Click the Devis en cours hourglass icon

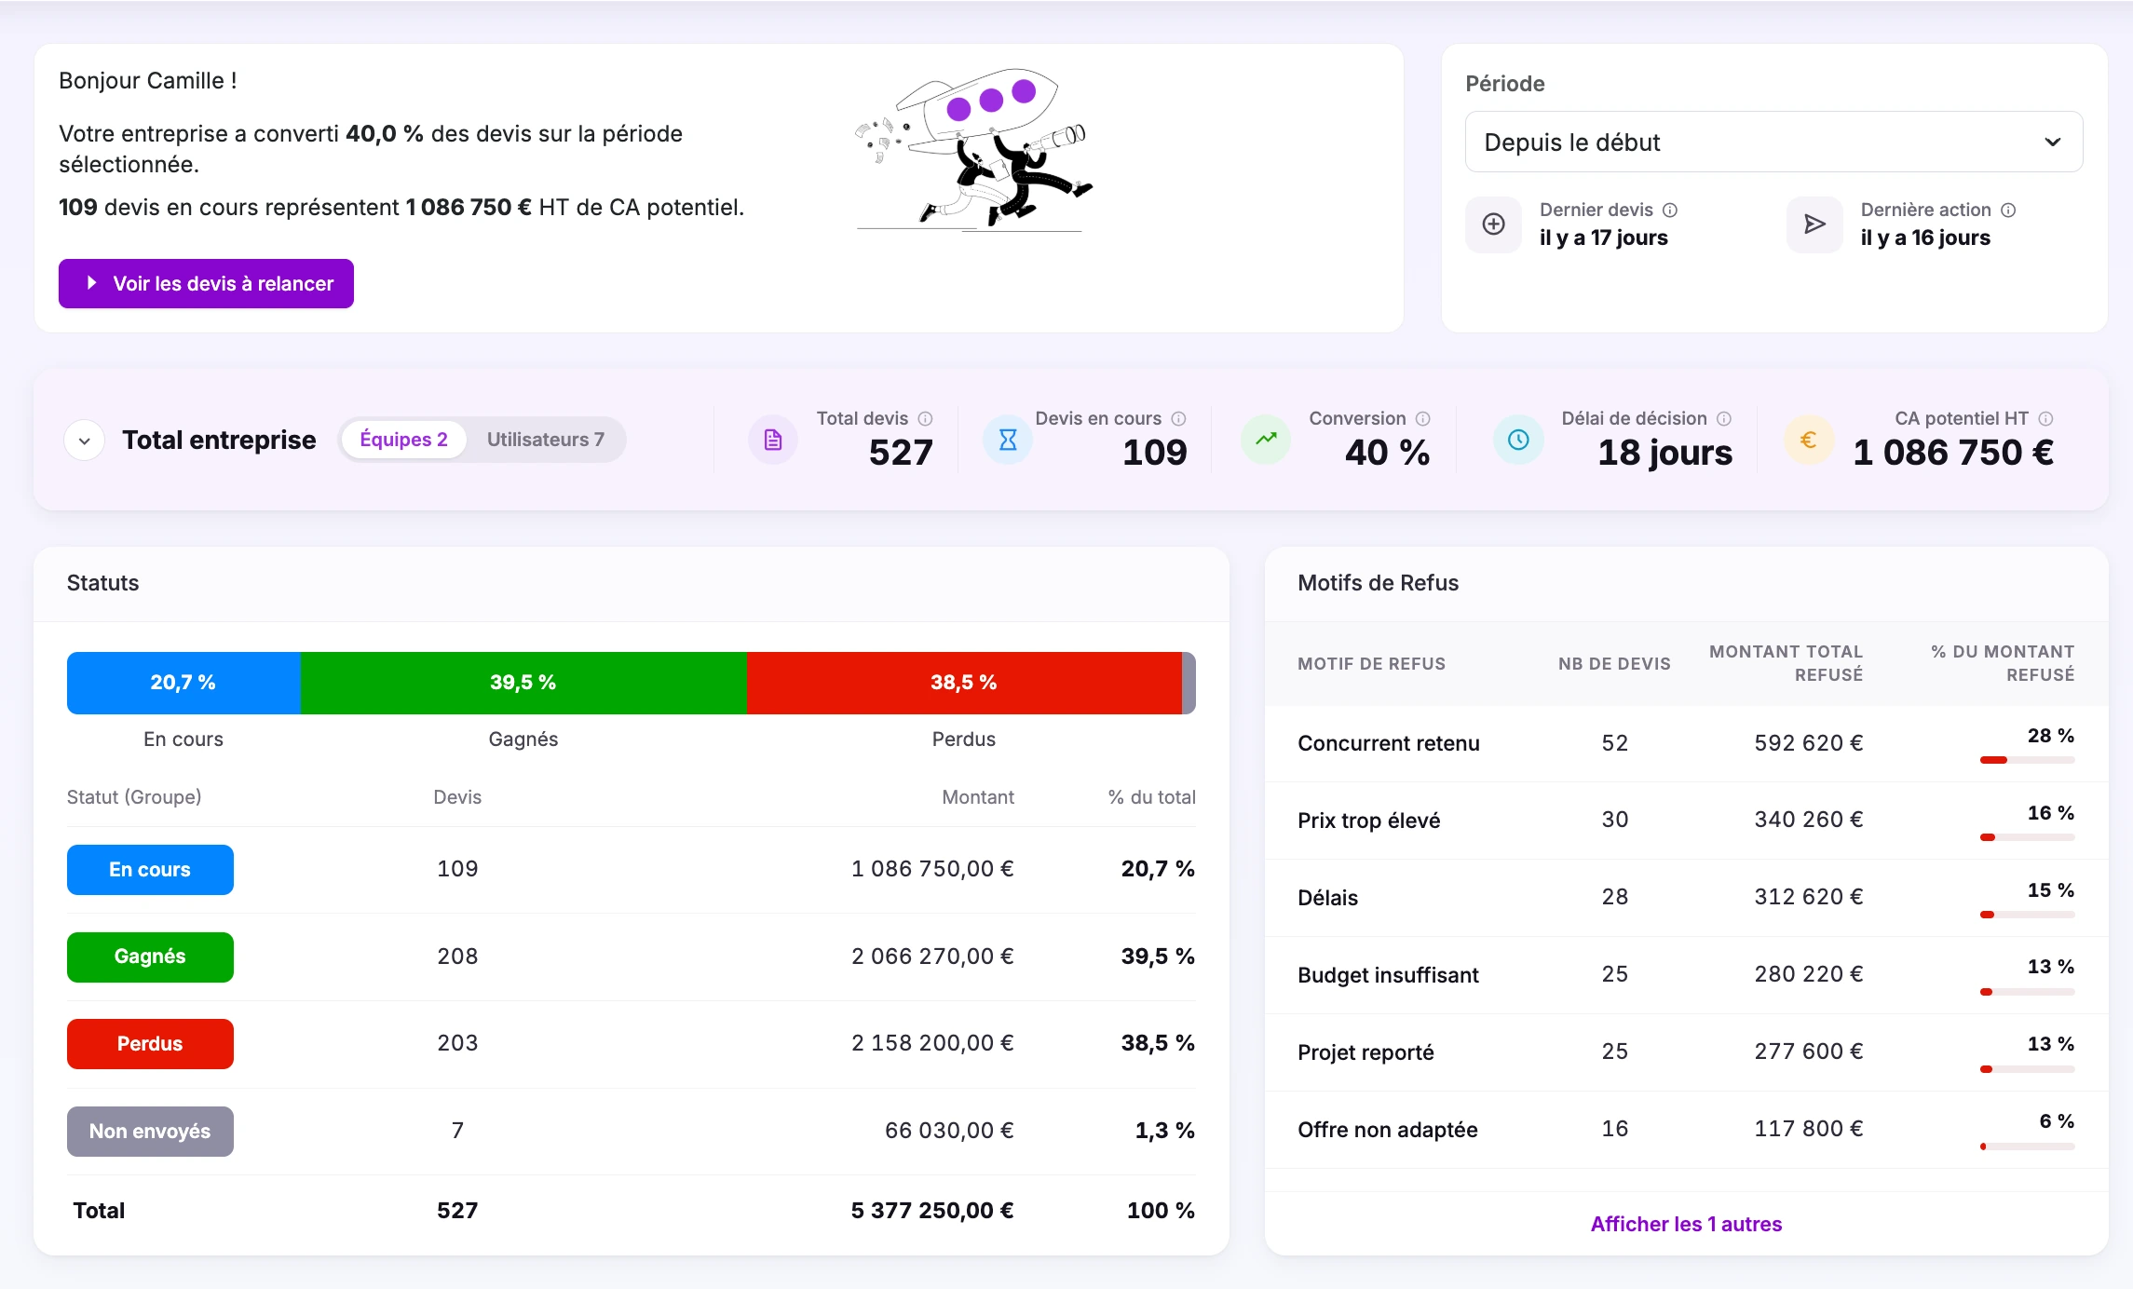pyautogui.click(x=1008, y=440)
